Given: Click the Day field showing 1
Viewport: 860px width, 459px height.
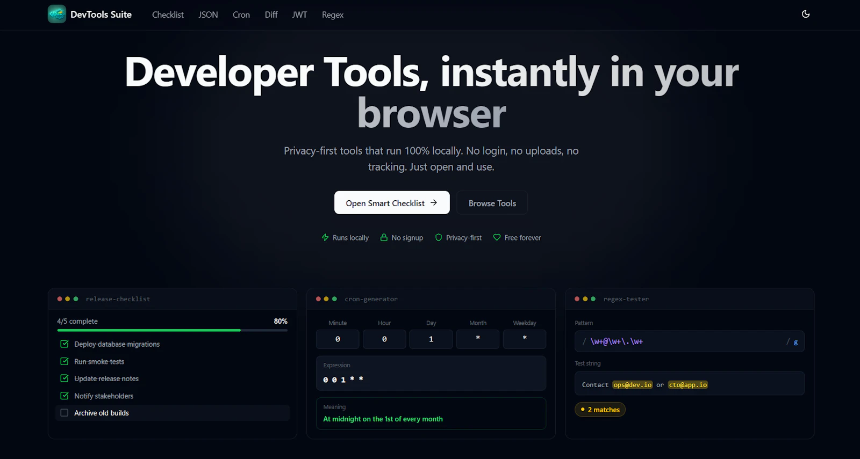Looking at the screenshot, I should pyautogui.click(x=431, y=339).
